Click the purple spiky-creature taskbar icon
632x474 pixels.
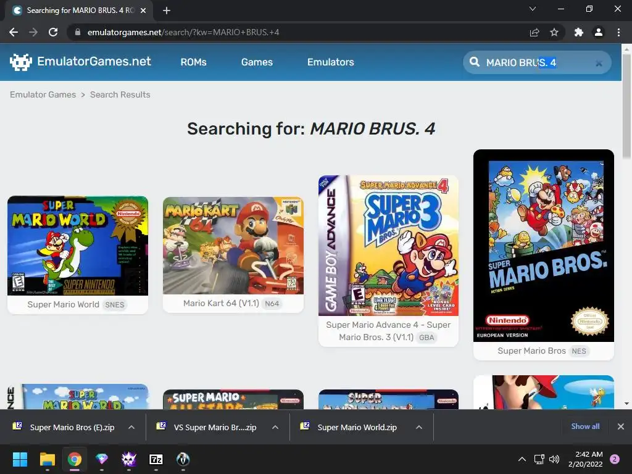pyautogui.click(x=129, y=459)
